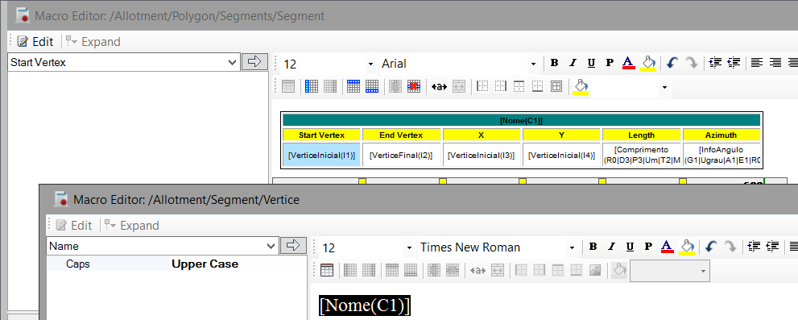Select the Caps property row
798x320 pixels.
[x=177, y=264]
